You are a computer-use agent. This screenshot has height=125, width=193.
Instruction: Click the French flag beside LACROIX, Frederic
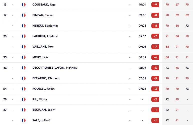(x=24, y=36)
